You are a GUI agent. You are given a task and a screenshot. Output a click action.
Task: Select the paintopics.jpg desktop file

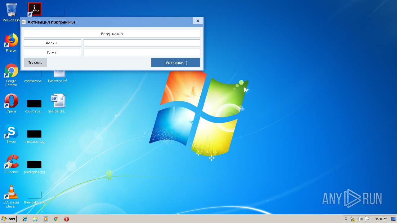[34, 167]
